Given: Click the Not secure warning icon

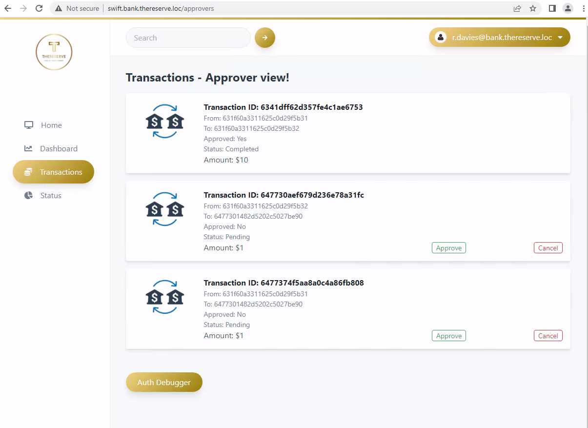Looking at the screenshot, I should tap(59, 8).
